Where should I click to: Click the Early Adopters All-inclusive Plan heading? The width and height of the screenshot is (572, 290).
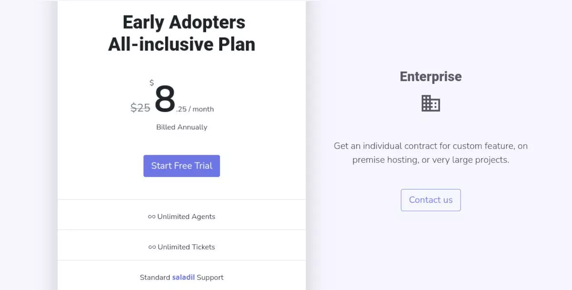(x=182, y=33)
